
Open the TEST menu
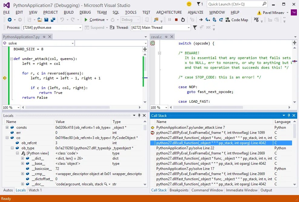pos(146,12)
